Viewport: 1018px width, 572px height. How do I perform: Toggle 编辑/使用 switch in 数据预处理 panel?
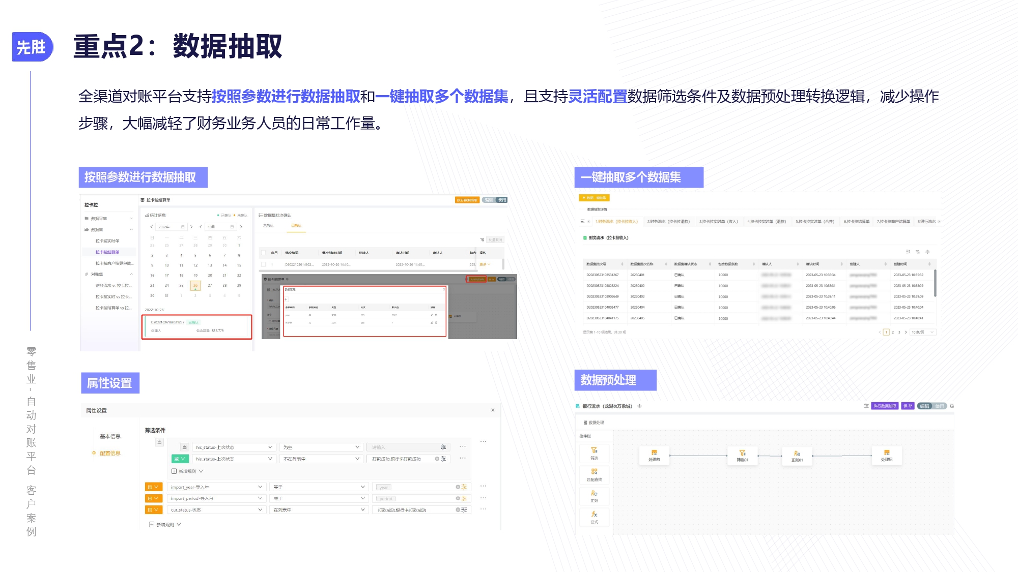[932, 406]
